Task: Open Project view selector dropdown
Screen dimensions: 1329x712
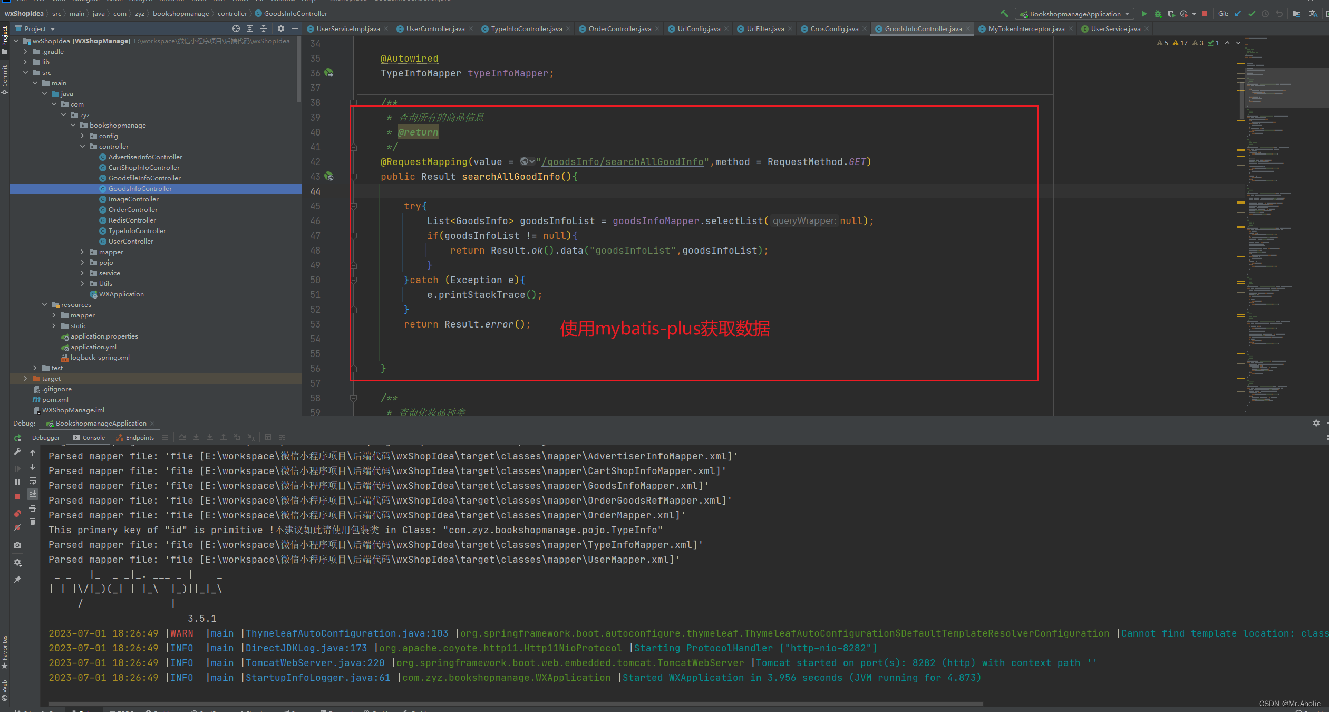Action: (35, 28)
